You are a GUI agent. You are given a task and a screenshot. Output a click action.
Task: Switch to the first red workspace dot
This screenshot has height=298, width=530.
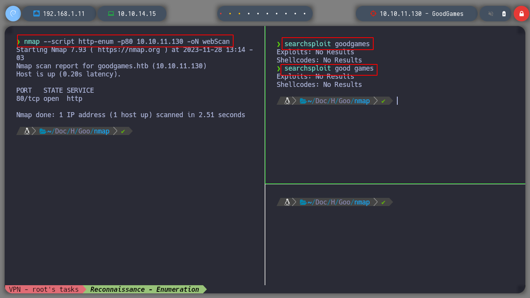(x=221, y=14)
